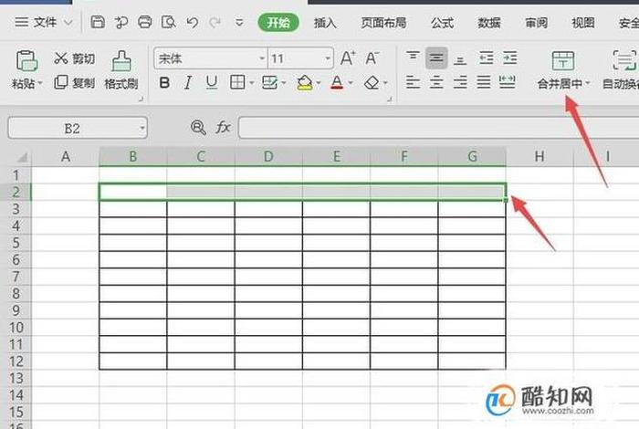Expand font color dropdown arrow
The height and width of the screenshot is (429, 639).
(x=351, y=83)
